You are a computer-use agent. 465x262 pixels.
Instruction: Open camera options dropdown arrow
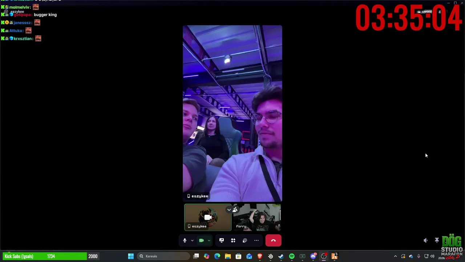(x=209, y=241)
